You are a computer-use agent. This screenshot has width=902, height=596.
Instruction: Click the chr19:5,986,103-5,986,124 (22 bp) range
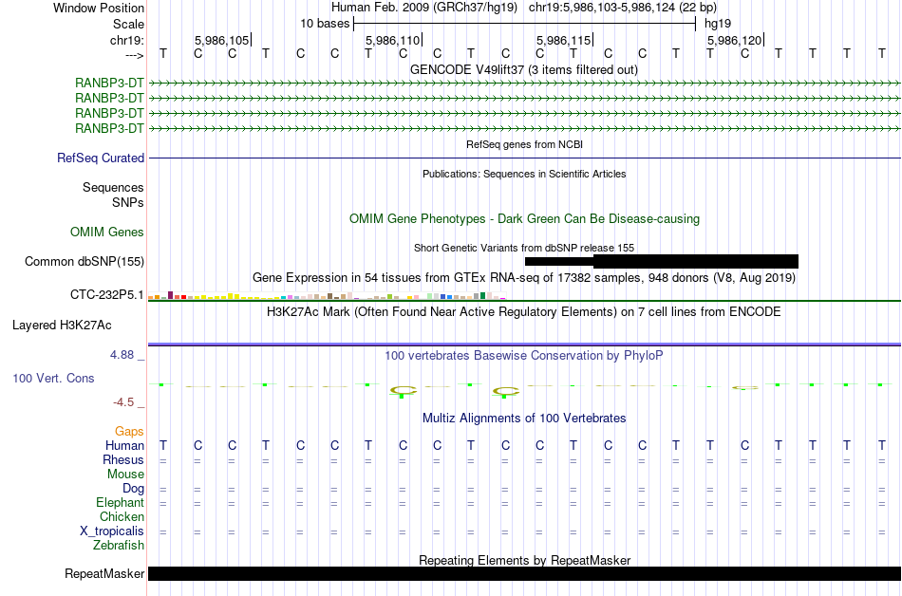tap(623, 8)
